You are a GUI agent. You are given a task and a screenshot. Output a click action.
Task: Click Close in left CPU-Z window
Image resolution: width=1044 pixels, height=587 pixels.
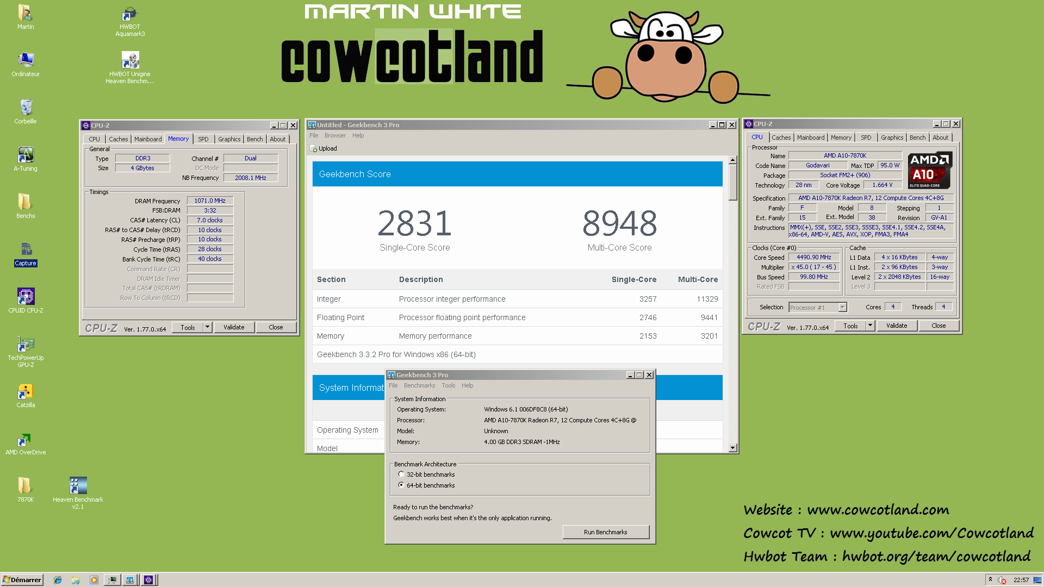pos(276,327)
